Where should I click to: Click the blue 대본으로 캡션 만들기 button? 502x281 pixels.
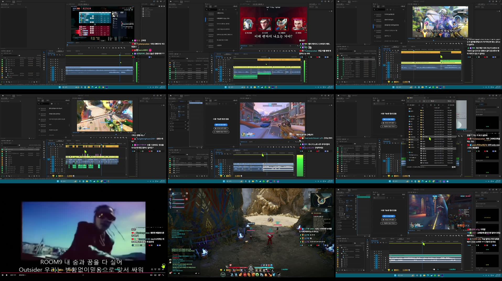[221, 125]
